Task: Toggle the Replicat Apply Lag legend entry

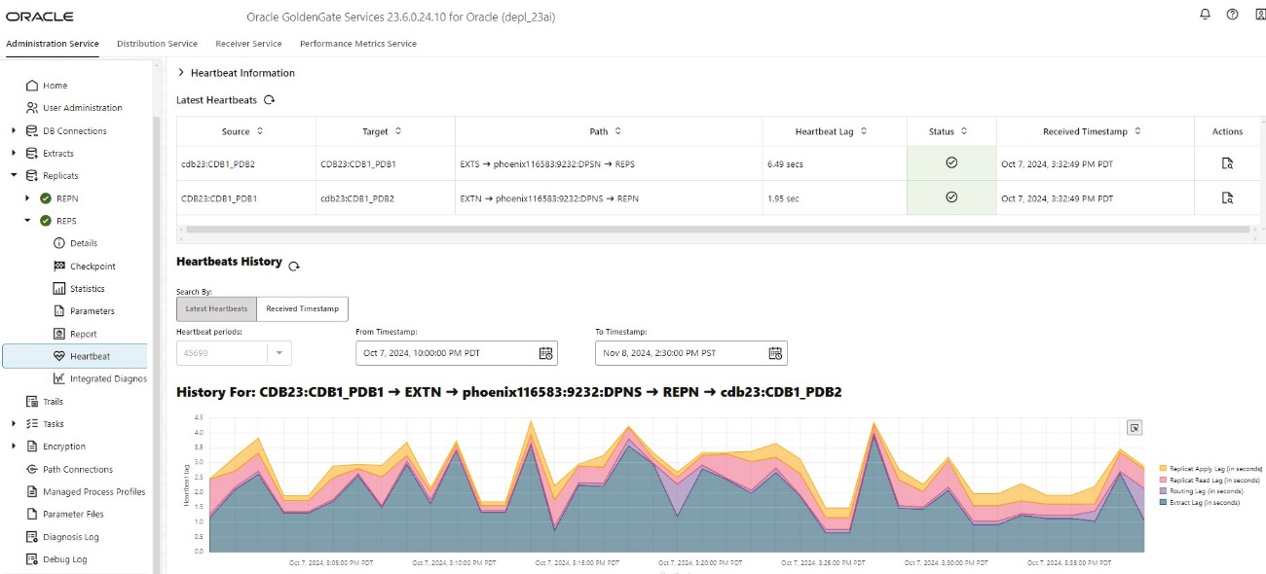Action: [x=1209, y=469]
